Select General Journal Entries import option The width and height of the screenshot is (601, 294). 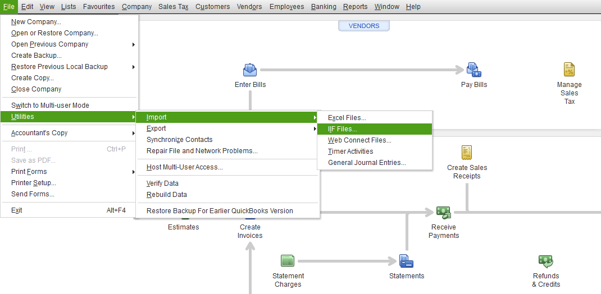coord(375,162)
